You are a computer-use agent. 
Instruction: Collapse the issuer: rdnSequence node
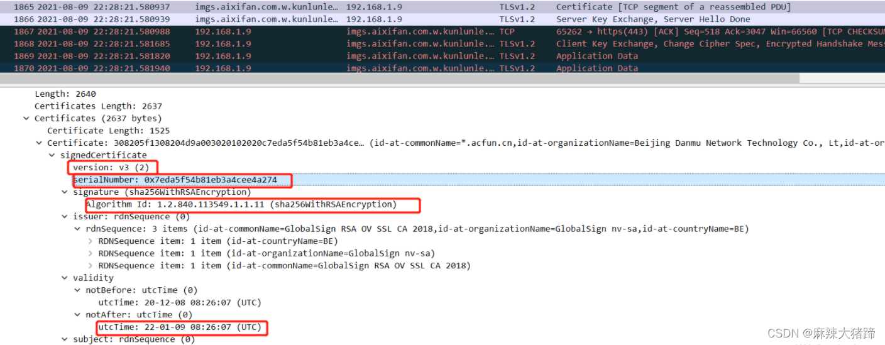65,217
